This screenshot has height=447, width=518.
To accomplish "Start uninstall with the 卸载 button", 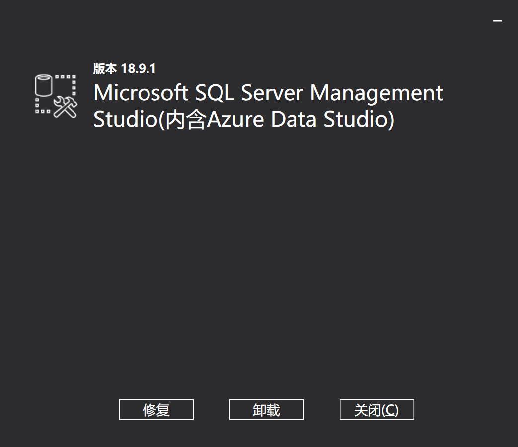I will coord(266,410).
